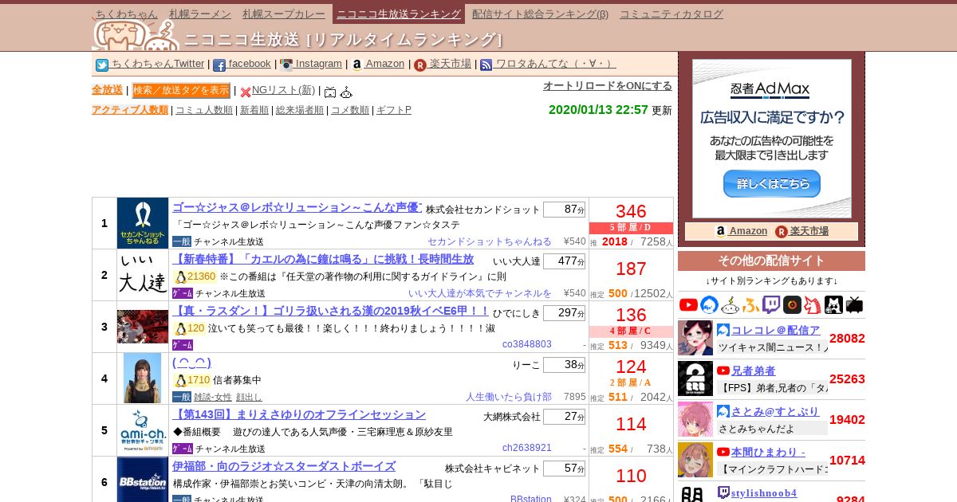Open the コミュニティカタログ tab
This screenshot has width=957, height=502.
[x=671, y=14]
